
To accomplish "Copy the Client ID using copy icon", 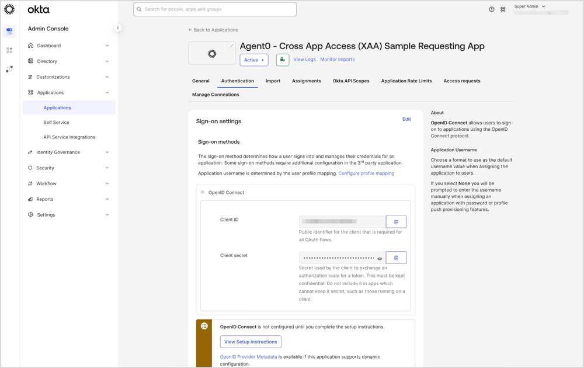I will pyautogui.click(x=396, y=221).
